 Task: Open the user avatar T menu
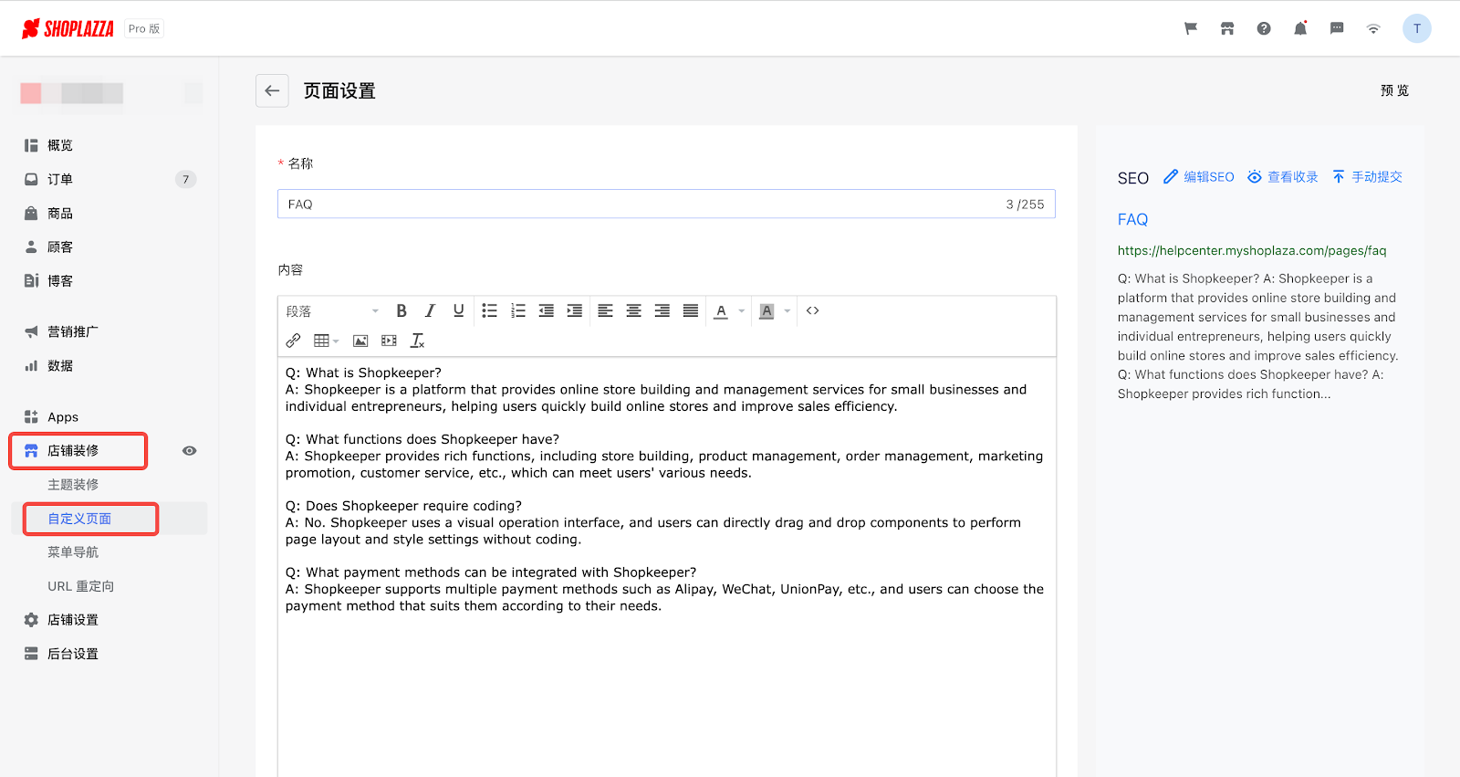pyautogui.click(x=1417, y=28)
